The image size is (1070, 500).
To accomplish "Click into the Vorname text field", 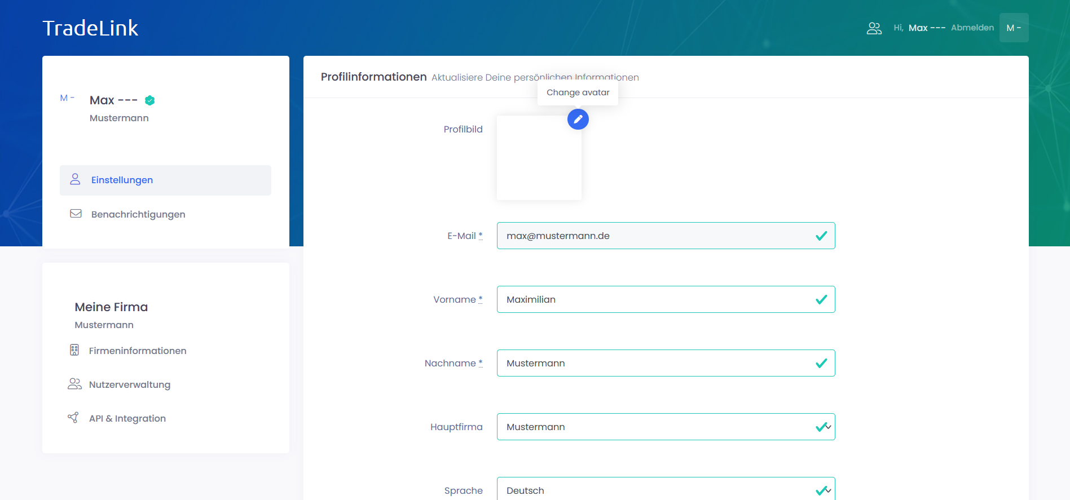I will pos(654,299).
